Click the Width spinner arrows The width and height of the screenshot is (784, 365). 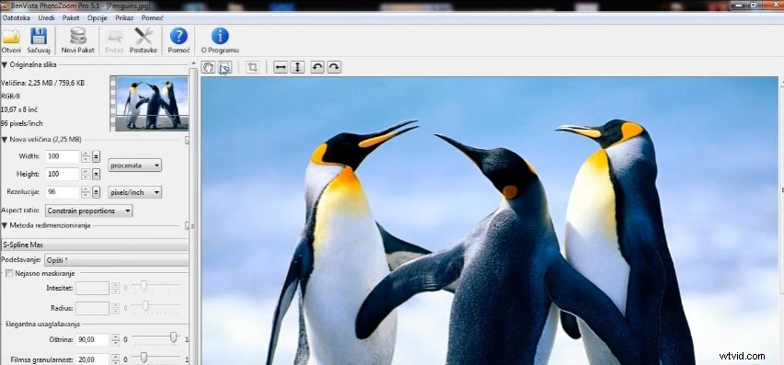coord(86,157)
